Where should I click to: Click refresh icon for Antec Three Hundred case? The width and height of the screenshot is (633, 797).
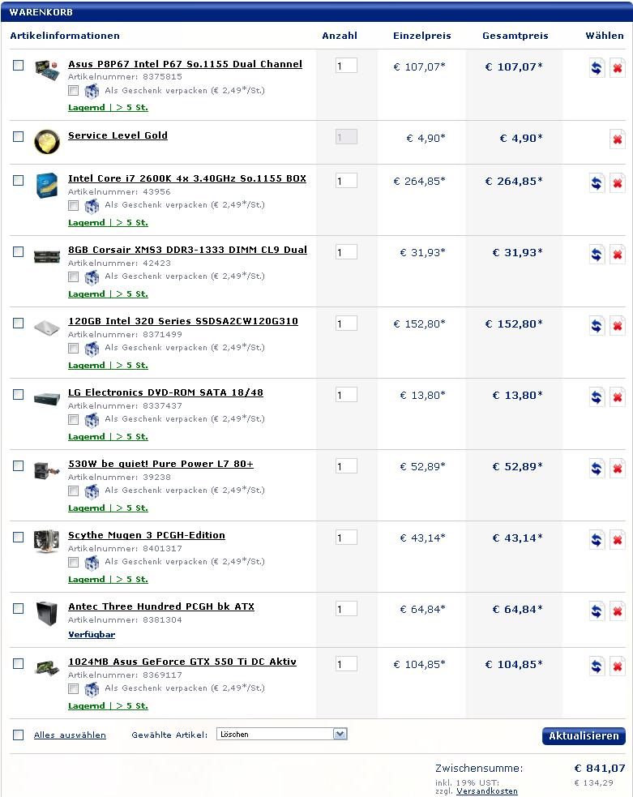[x=597, y=611]
